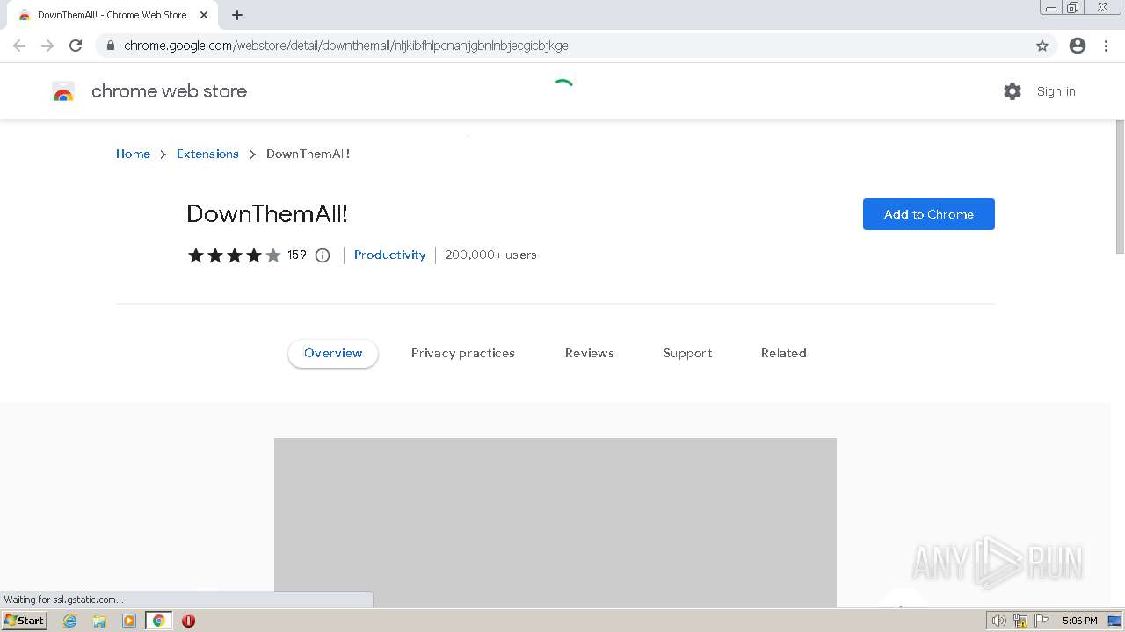Click Sign in link
The image size is (1125, 632).
click(1056, 91)
